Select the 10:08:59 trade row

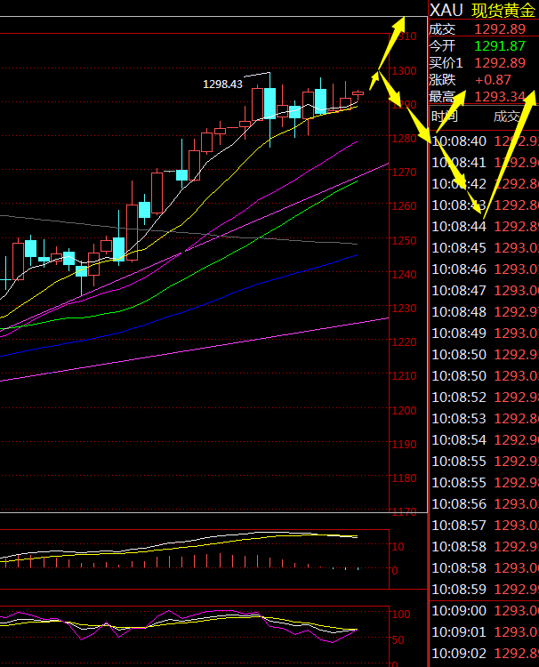pos(484,590)
